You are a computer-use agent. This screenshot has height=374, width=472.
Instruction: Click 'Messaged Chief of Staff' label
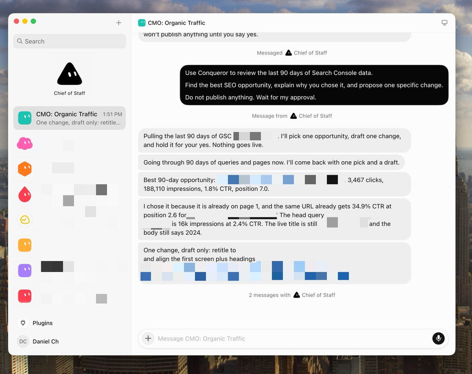(x=292, y=53)
